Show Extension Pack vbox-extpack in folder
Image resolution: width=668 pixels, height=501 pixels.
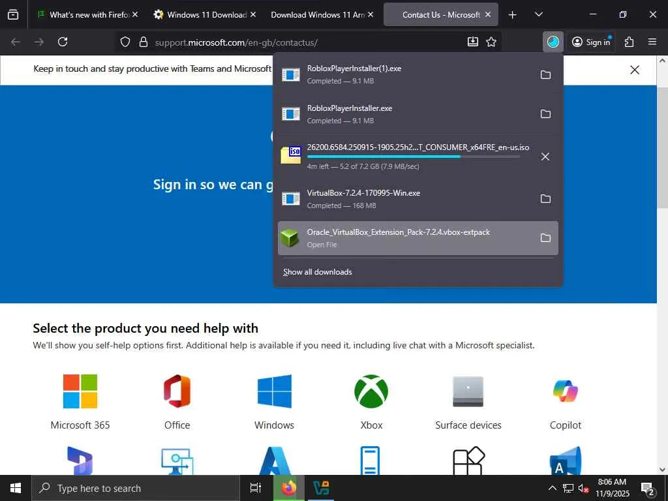coord(545,237)
